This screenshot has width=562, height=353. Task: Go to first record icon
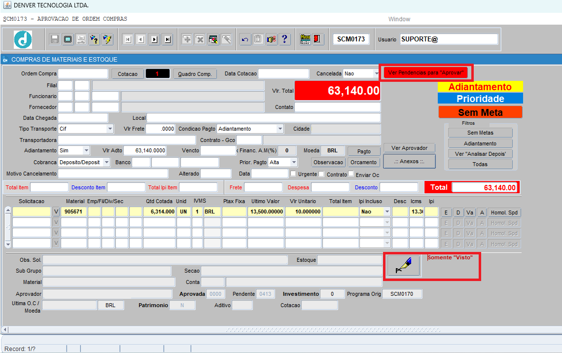point(128,39)
